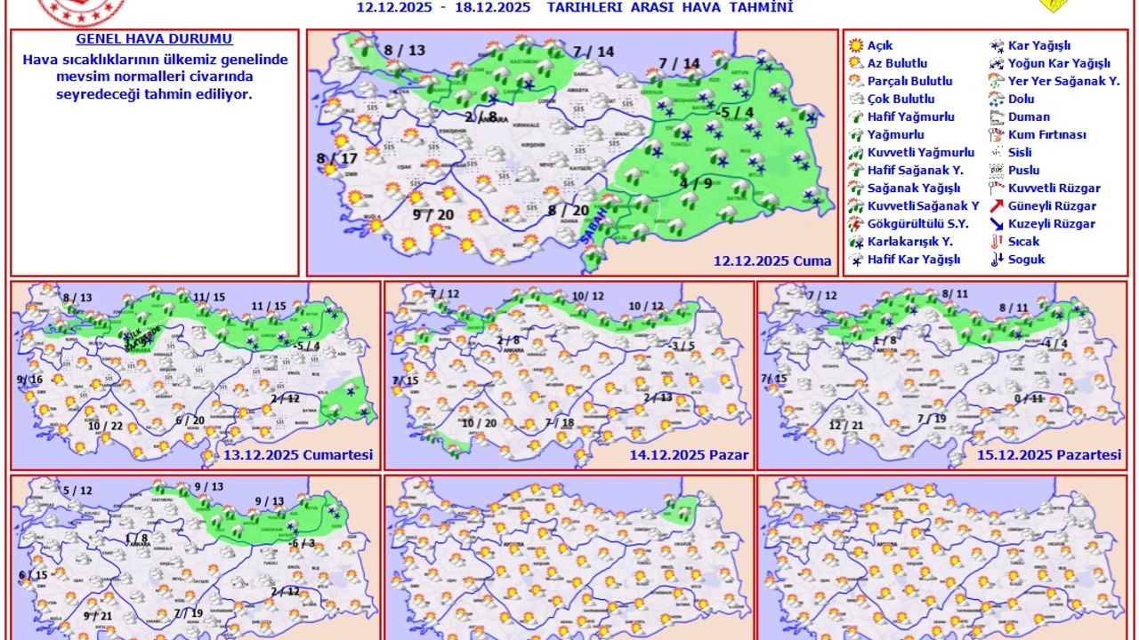Click the Açık sun icon in legend
Screen dimensions: 1139x640
[856, 45]
